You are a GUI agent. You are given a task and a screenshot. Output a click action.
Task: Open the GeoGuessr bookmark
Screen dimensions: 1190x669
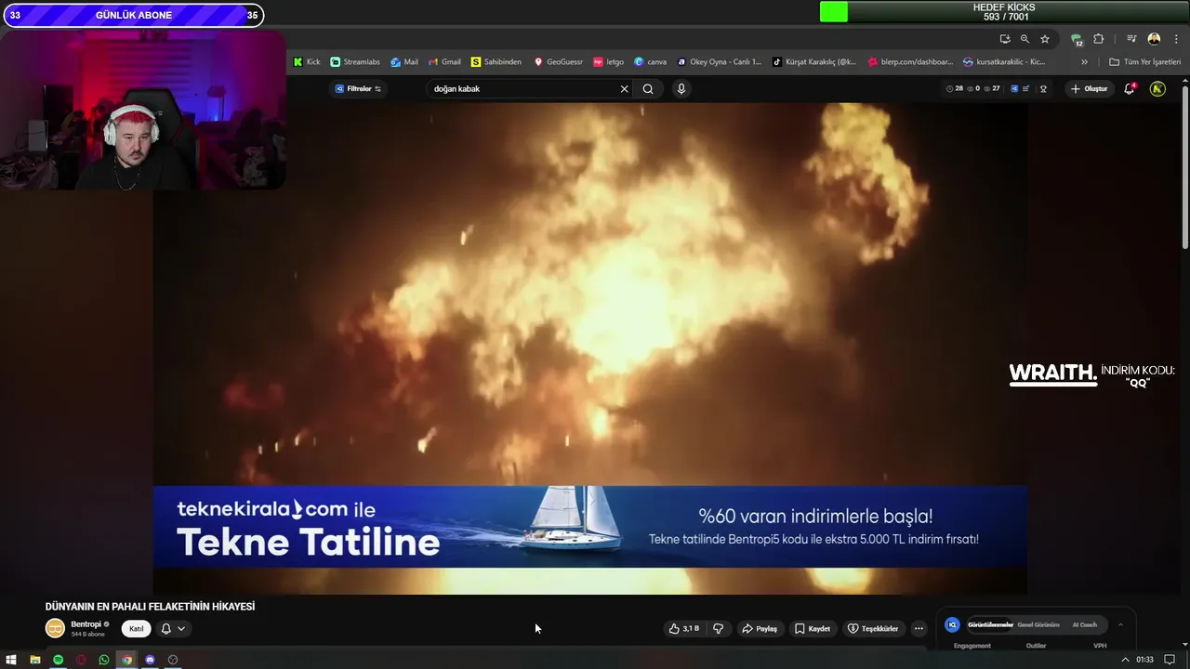[x=558, y=62]
